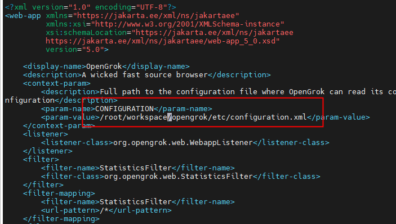Screen dimensions: 396x224
Task: Click the closing param-value tag
Action: tap(339, 117)
